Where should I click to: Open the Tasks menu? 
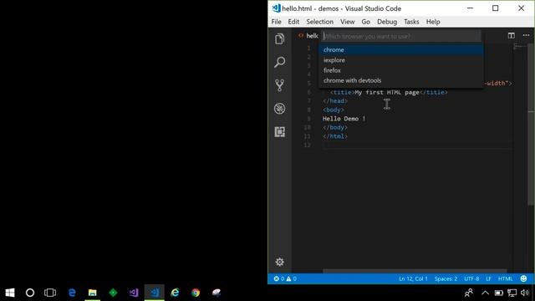pos(411,22)
